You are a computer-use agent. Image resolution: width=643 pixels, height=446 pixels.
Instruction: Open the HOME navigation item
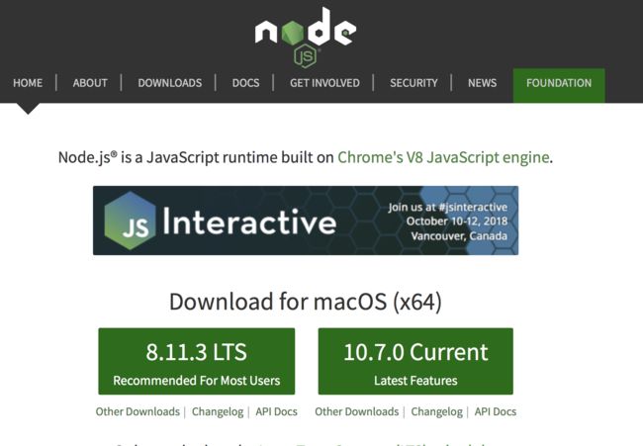tap(28, 83)
